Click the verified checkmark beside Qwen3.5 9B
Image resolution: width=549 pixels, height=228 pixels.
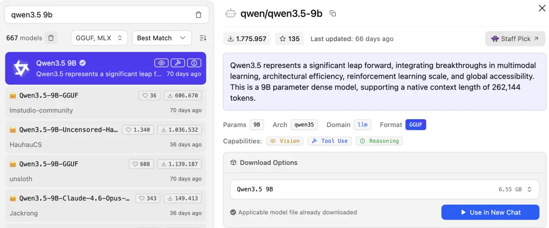pos(83,63)
